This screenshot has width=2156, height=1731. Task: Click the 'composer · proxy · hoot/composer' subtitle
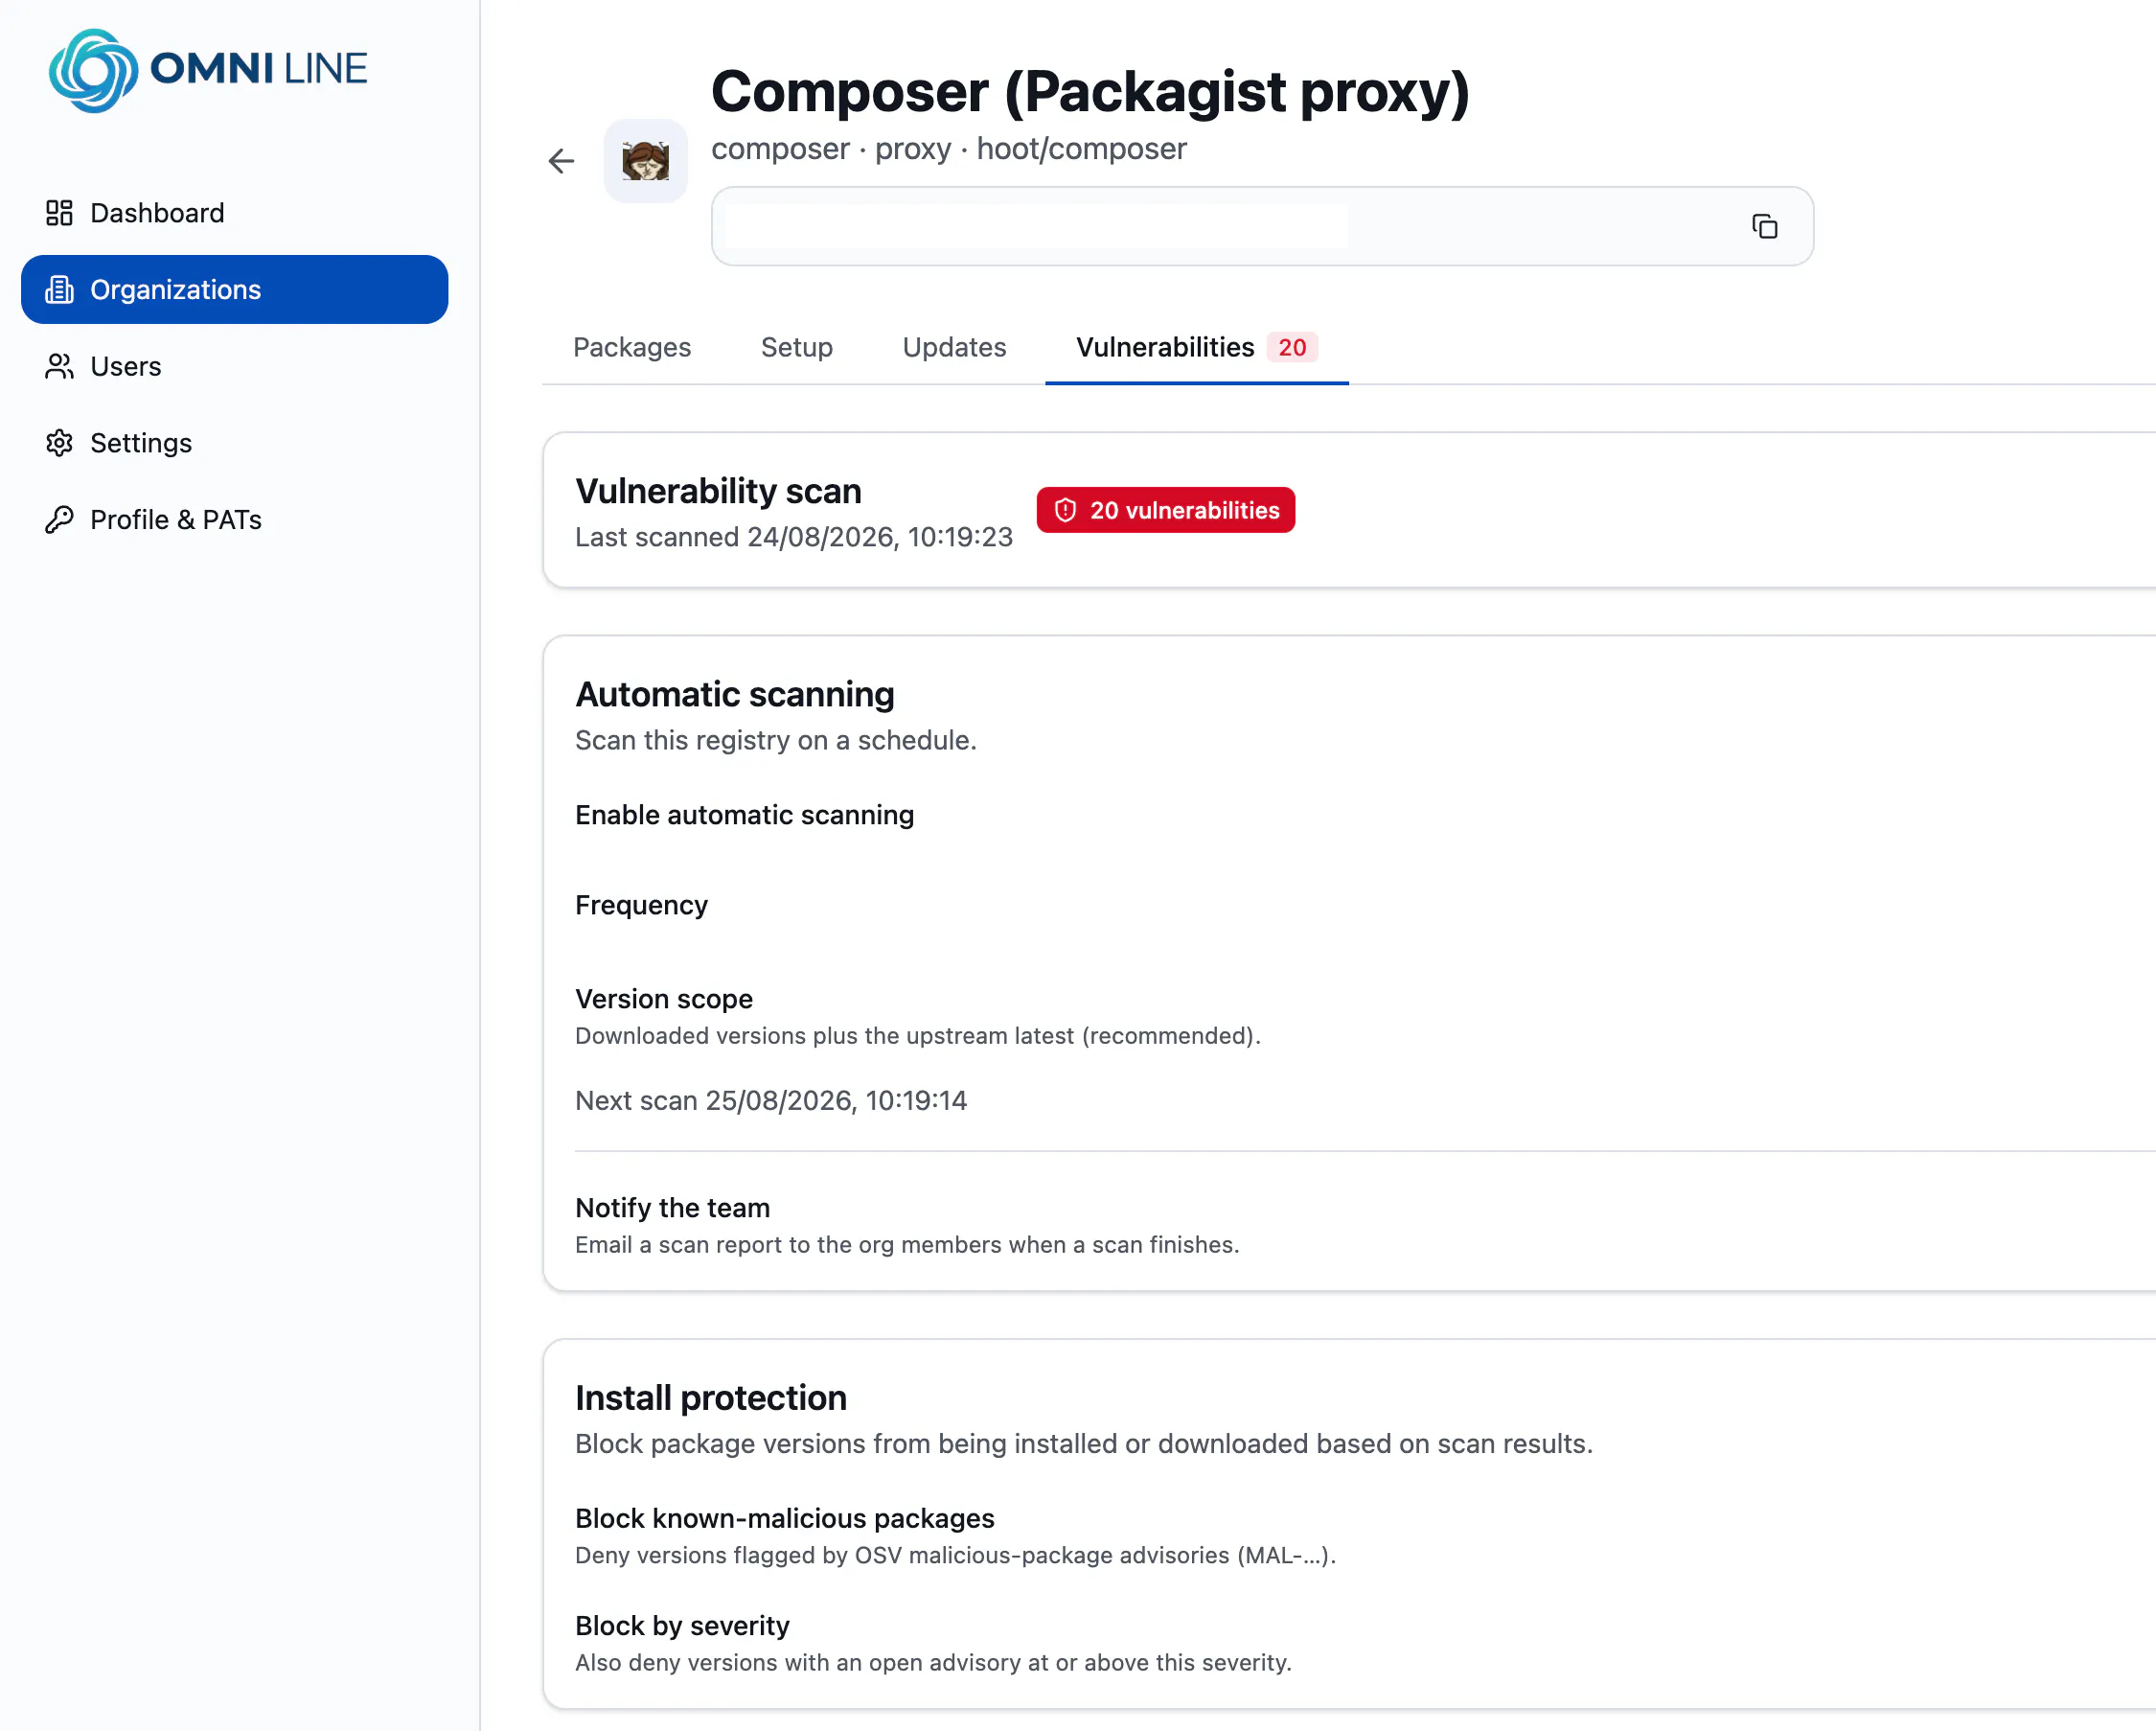(949, 149)
